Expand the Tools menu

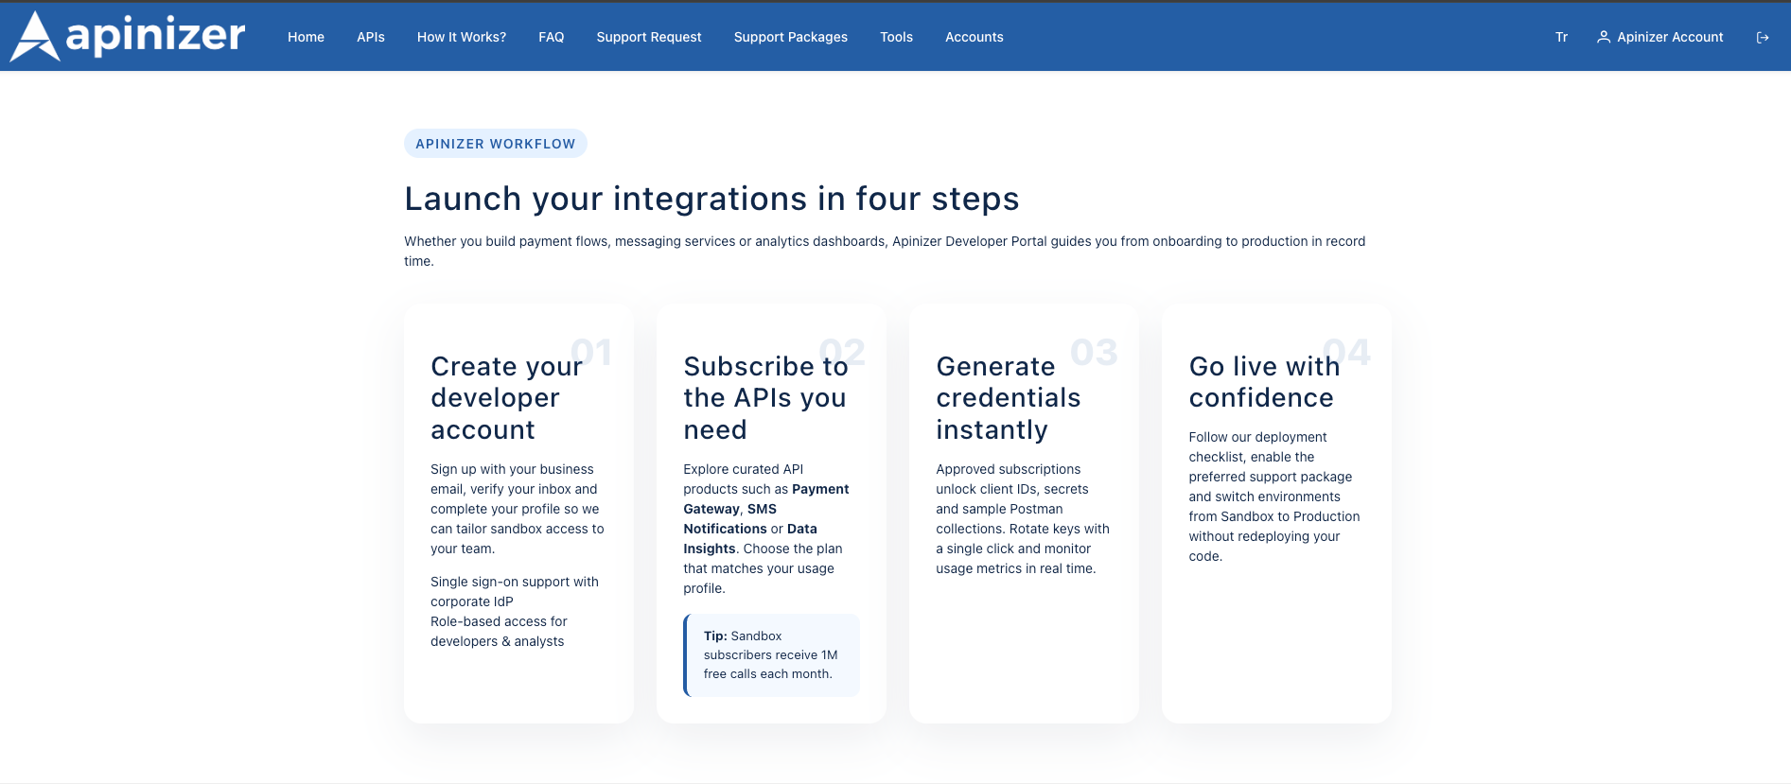(x=896, y=38)
